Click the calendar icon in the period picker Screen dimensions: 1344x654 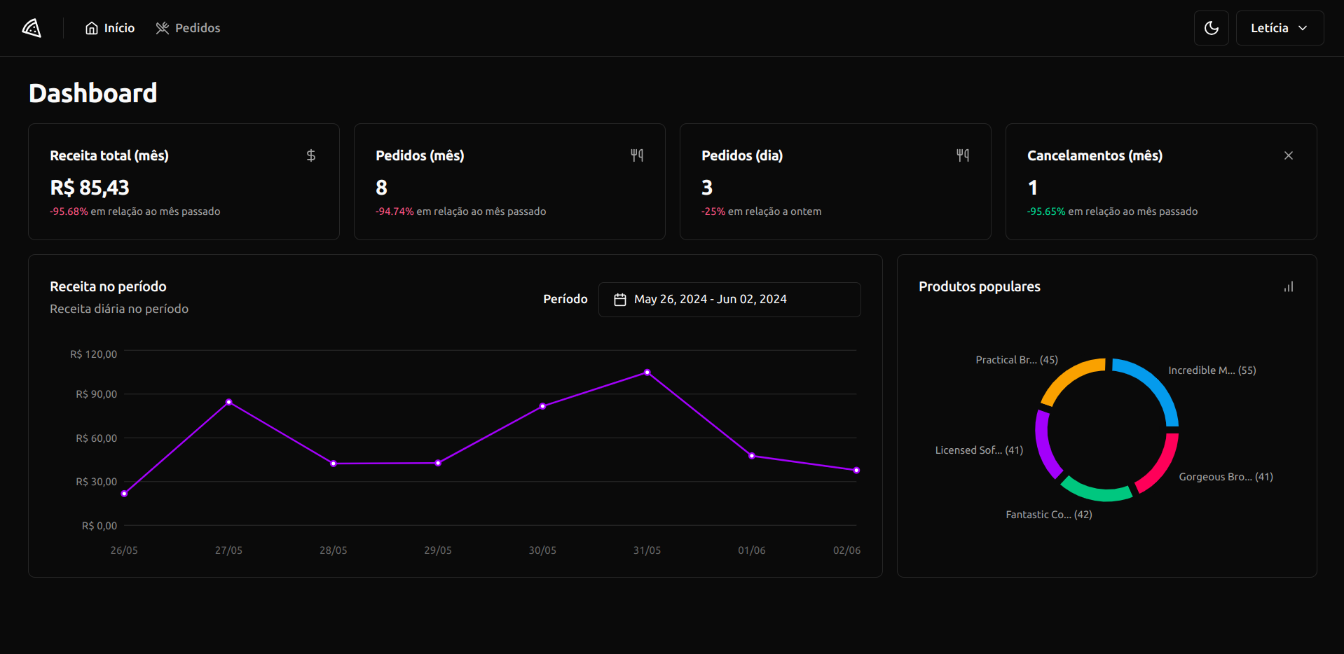click(x=620, y=300)
